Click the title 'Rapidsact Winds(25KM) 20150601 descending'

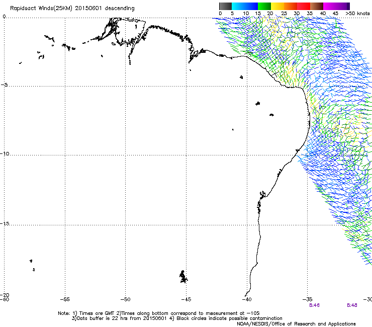pos(72,9)
